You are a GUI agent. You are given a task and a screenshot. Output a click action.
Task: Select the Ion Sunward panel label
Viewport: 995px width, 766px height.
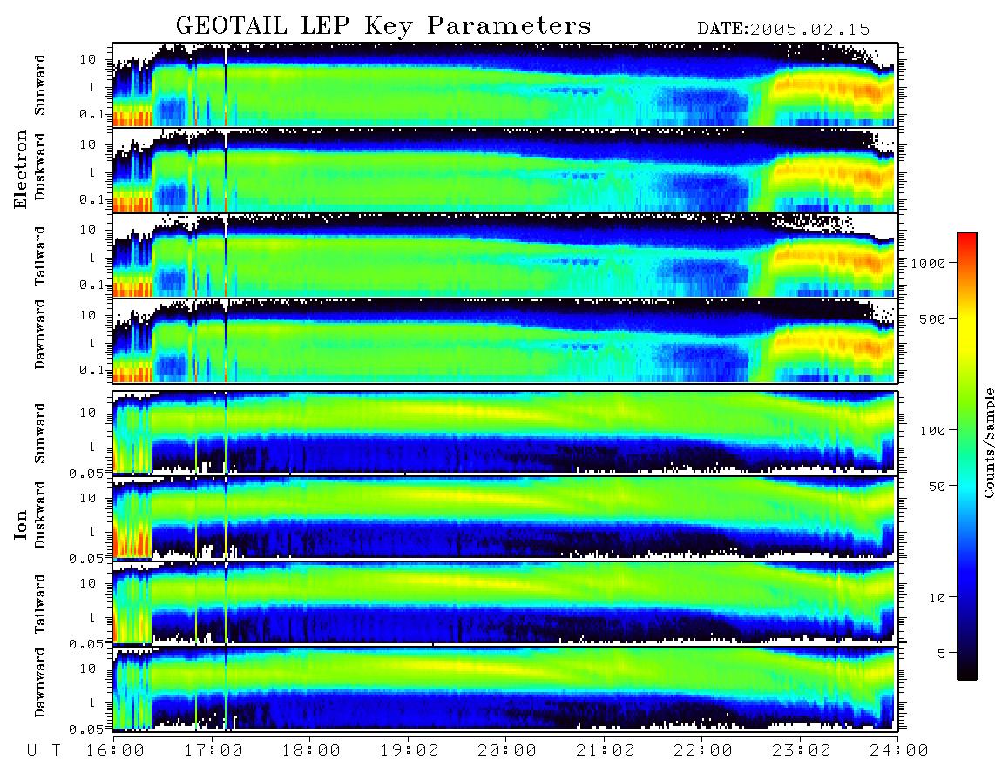(40, 433)
